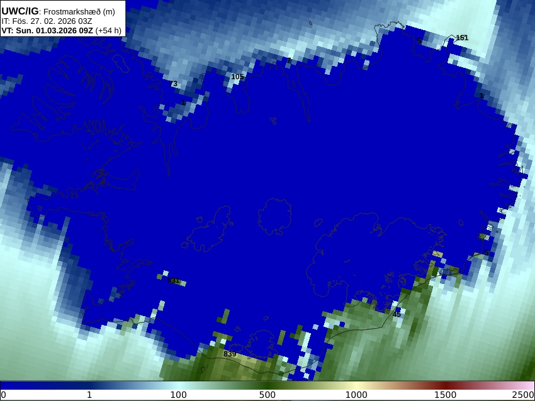Image resolution: width=535 pixels, height=401 pixels.
Task: Pick the dark red color above the 1500 tick
Action: pyautogui.click(x=445, y=385)
